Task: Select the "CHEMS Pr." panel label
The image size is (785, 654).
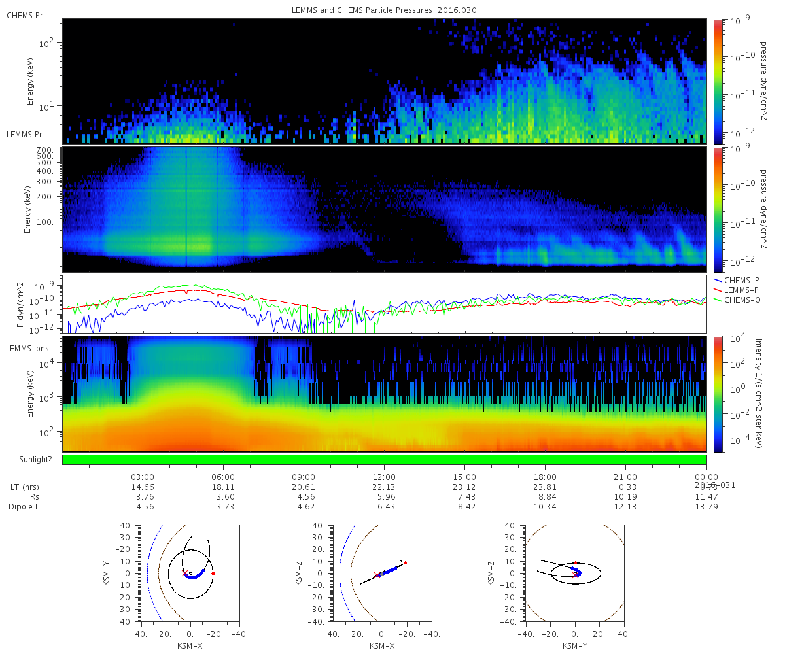Action: 26,15
